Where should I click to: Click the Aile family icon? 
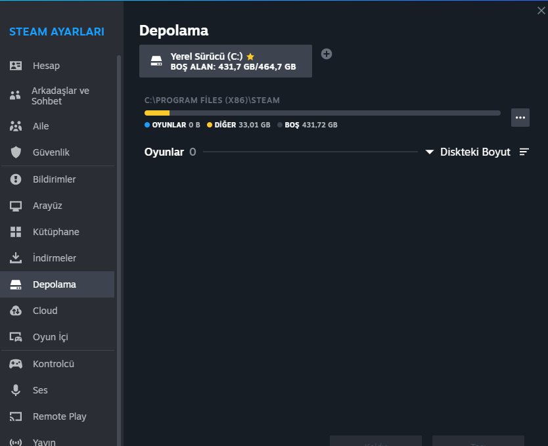16,126
